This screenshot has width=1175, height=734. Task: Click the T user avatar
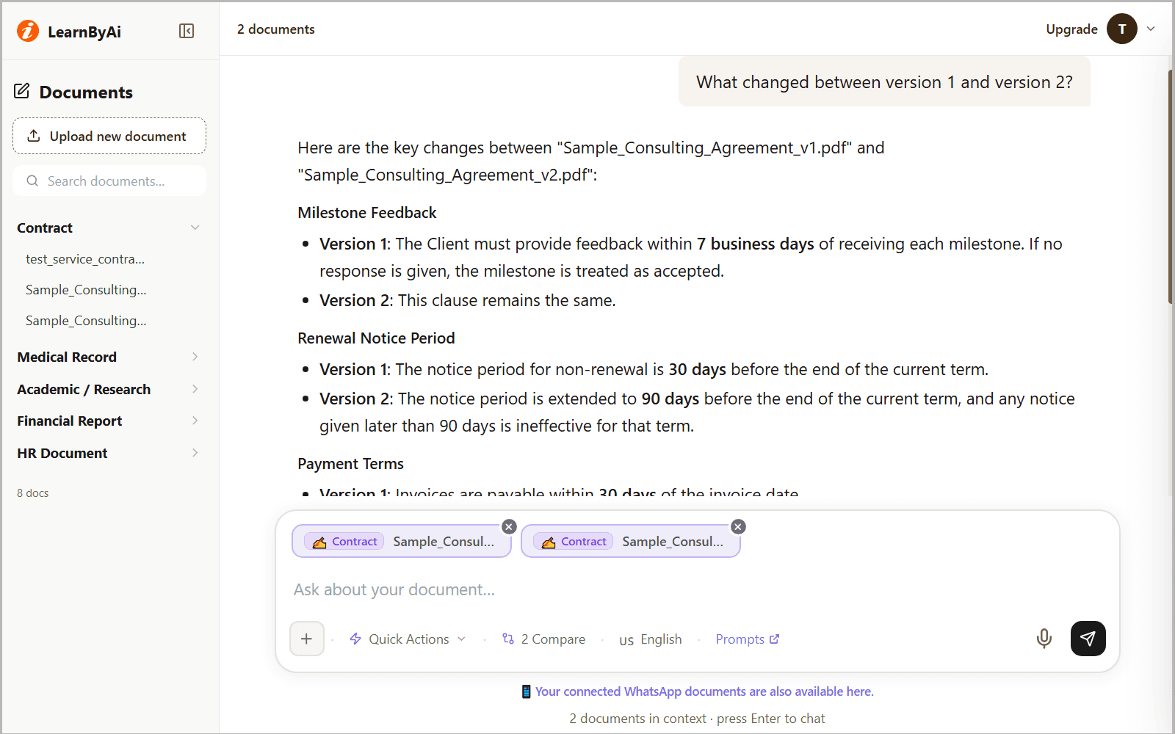pos(1121,29)
